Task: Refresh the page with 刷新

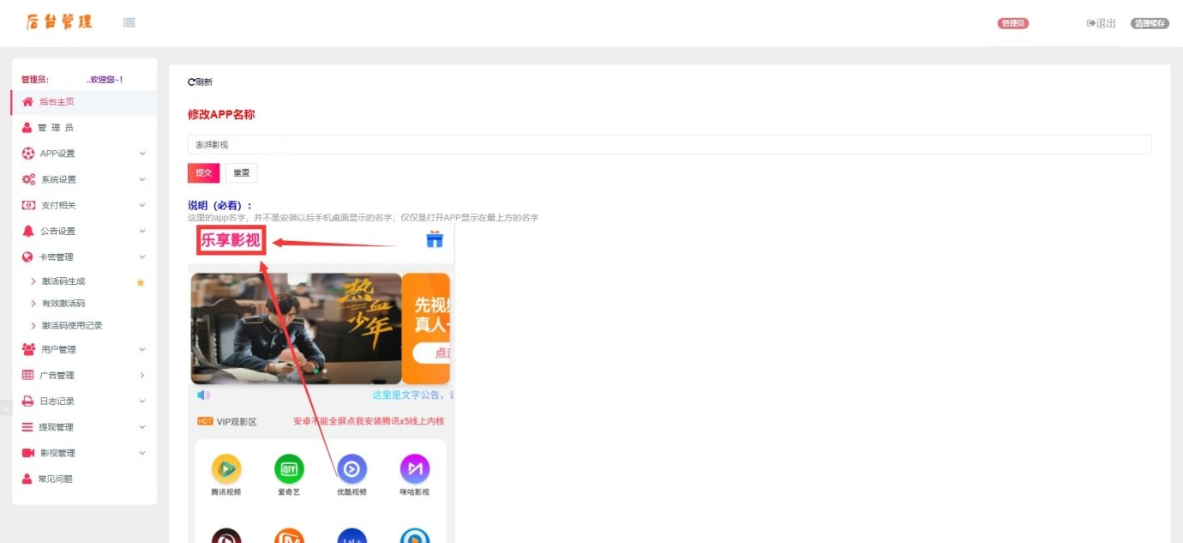Action: [x=201, y=82]
